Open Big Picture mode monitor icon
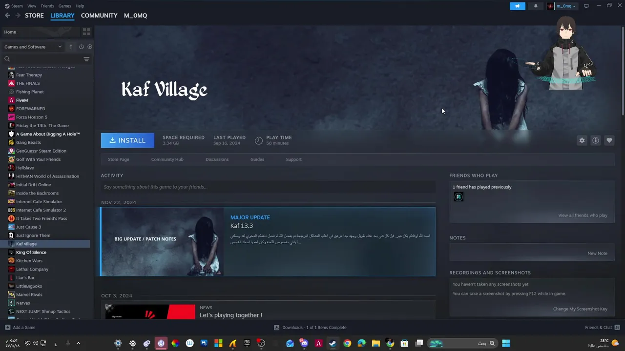This screenshot has height=351, width=625. pyautogui.click(x=586, y=6)
